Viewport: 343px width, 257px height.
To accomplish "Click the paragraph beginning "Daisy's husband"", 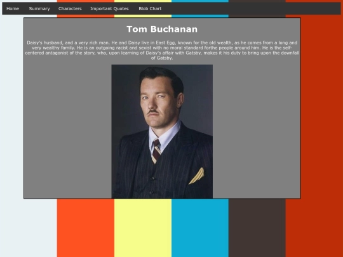I will tap(162, 50).
